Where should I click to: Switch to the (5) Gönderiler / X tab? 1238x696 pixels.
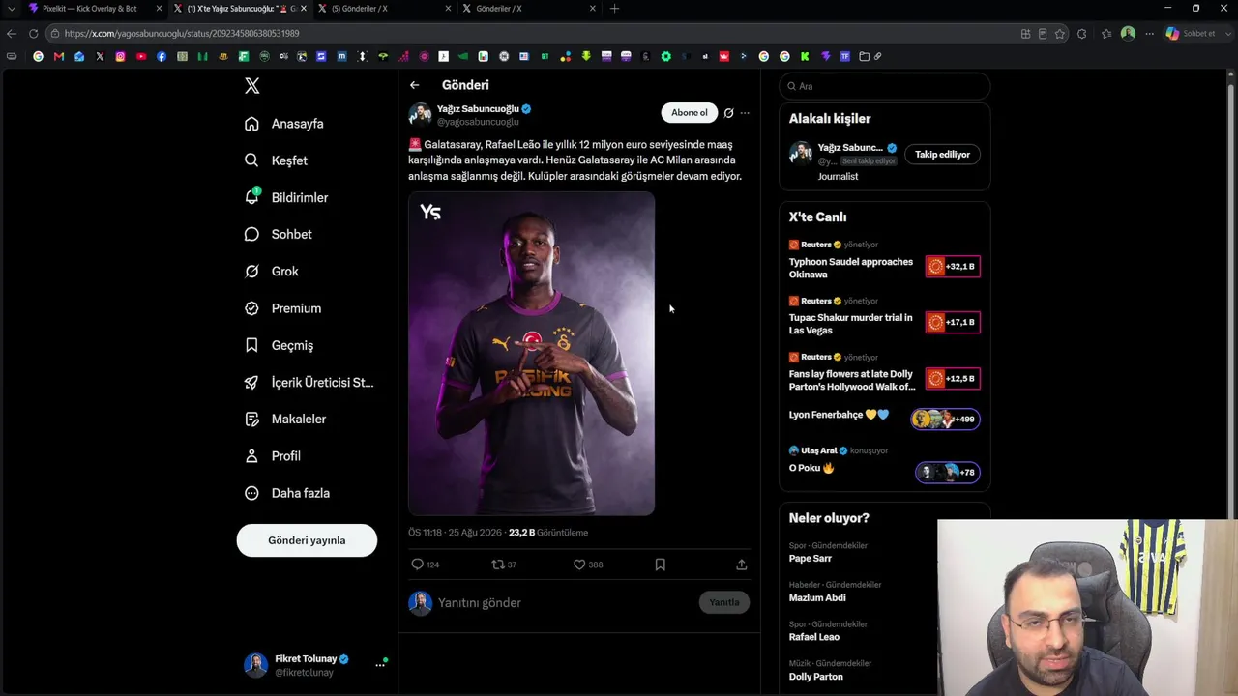(385, 9)
